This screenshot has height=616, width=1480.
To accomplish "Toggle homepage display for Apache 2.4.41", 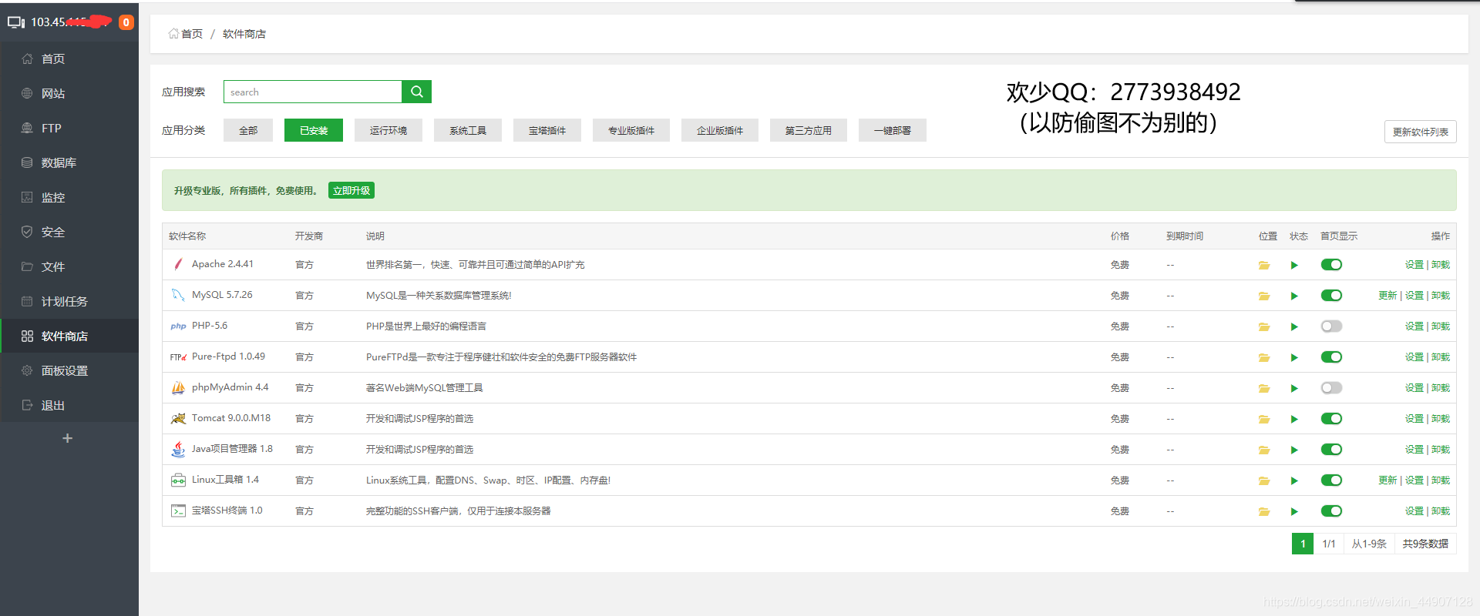I will point(1331,265).
